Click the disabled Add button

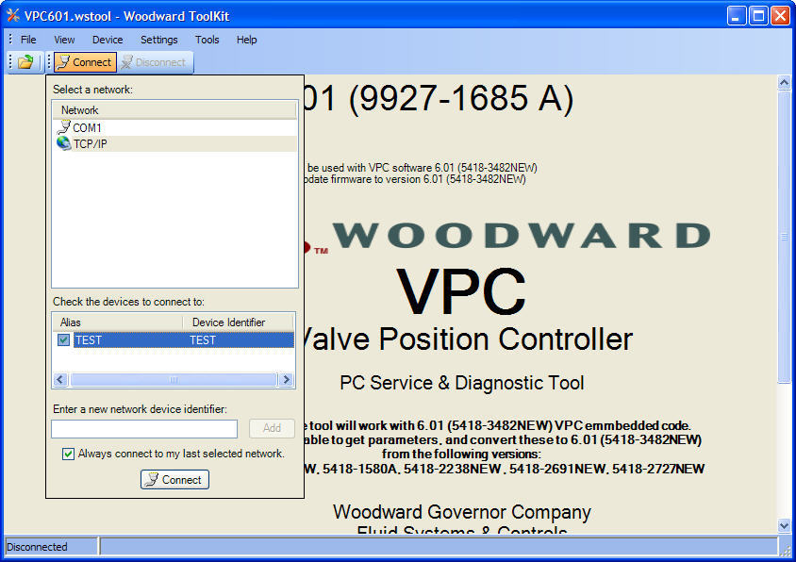(273, 428)
